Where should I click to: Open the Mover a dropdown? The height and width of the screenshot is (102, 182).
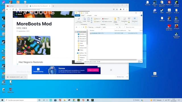[97, 19]
